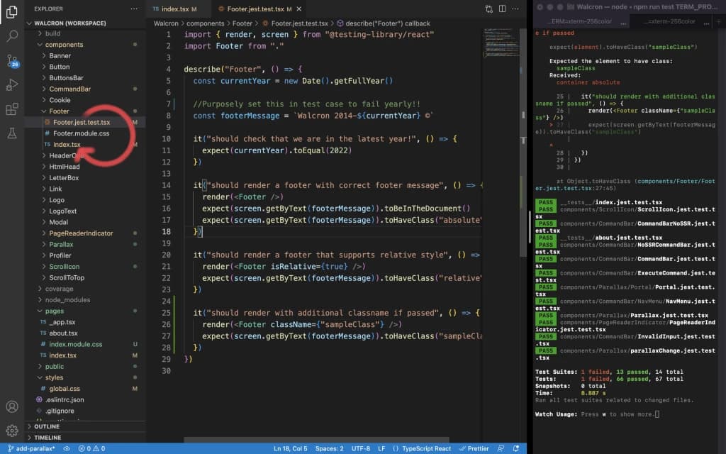The width and height of the screenshot is (726, 454).
Task: Click the feedback icon in status bar
Action: 501,448
